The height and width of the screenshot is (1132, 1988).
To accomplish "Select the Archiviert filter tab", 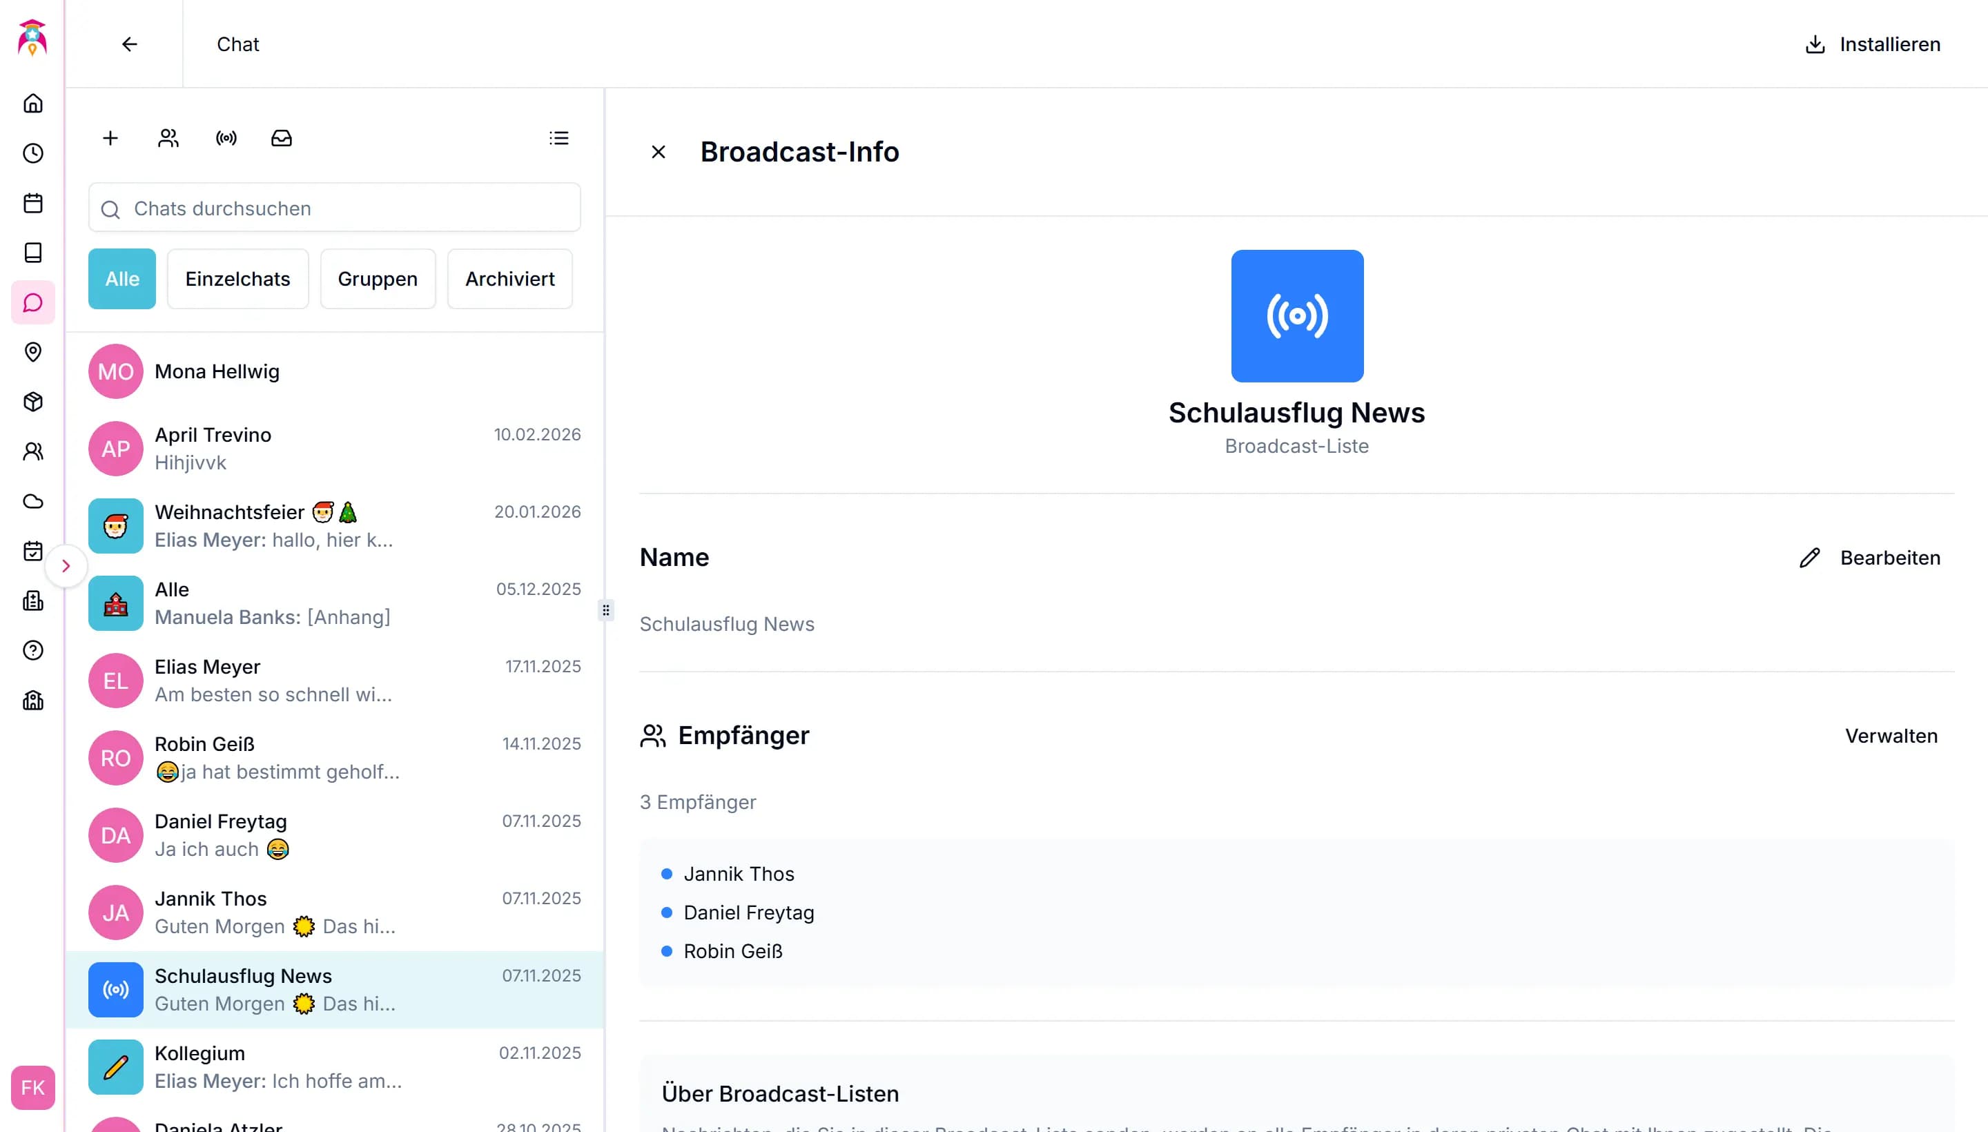I will tap(510, 279).
